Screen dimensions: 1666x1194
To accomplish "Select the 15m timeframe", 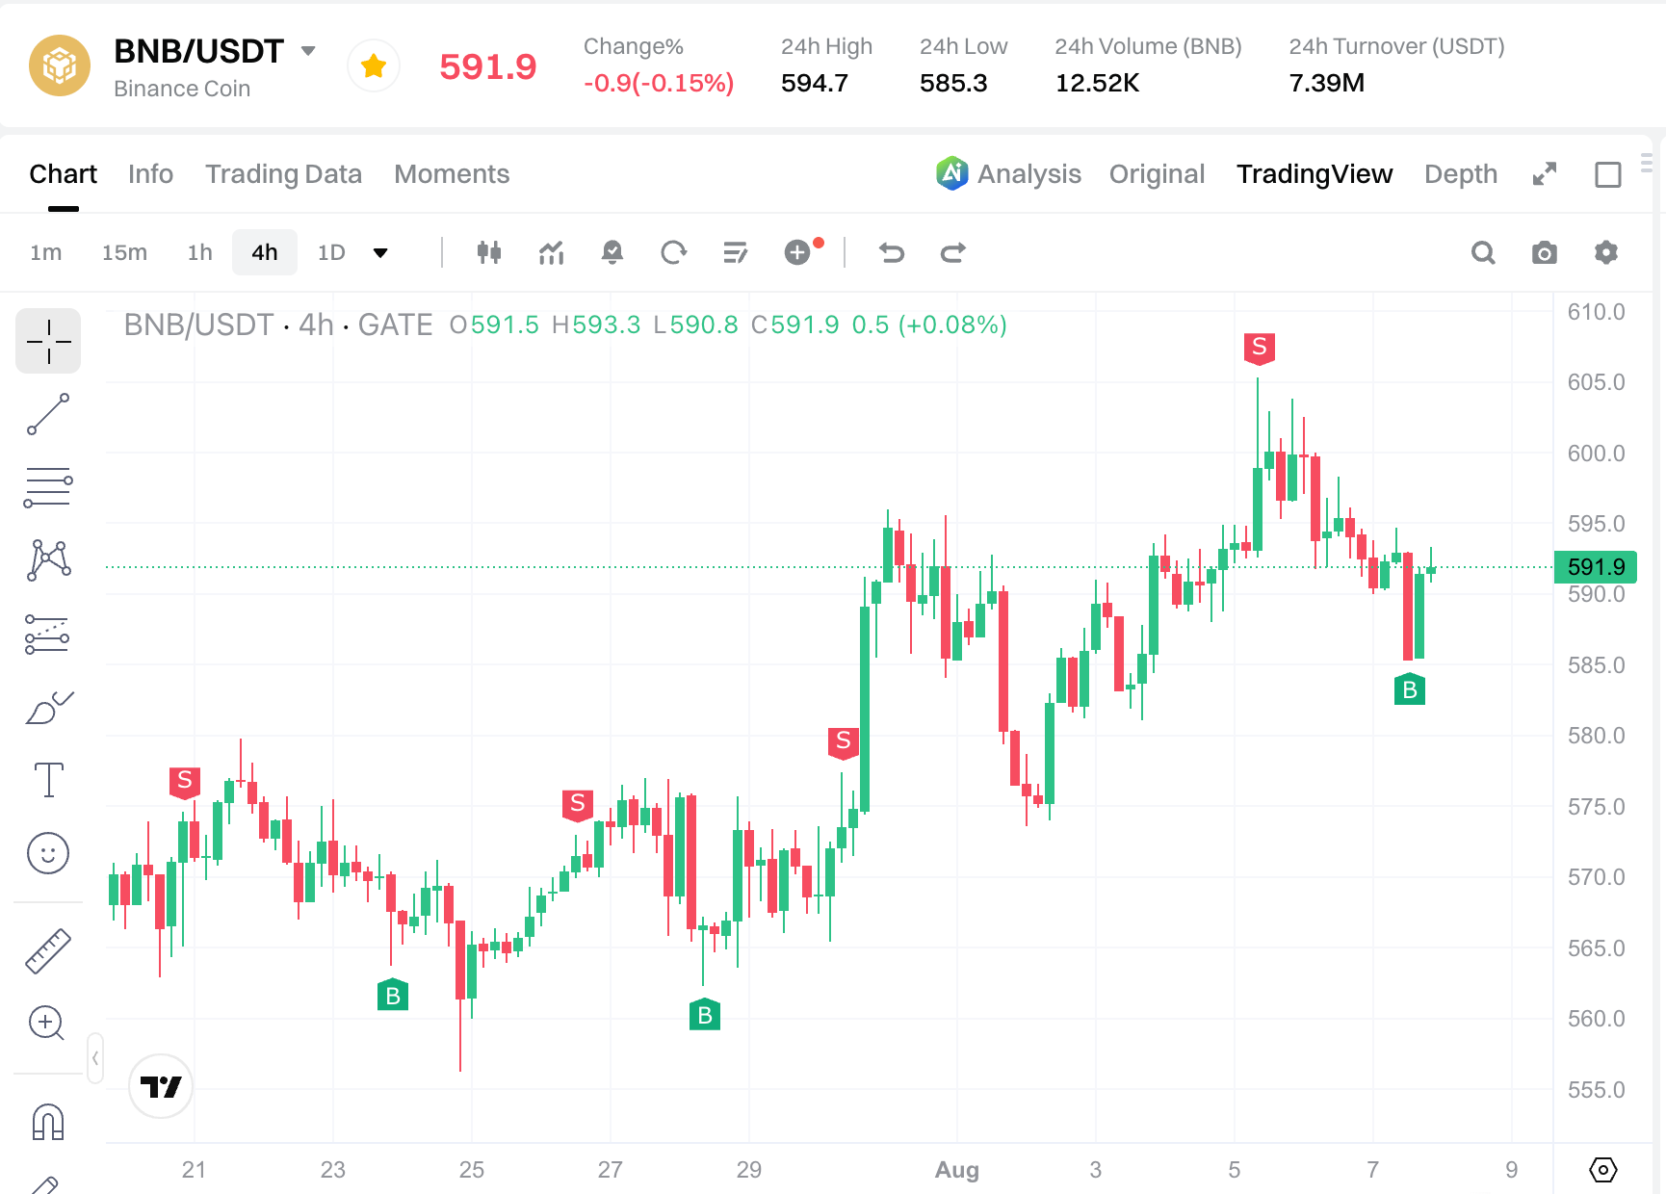I will [125, 252].
